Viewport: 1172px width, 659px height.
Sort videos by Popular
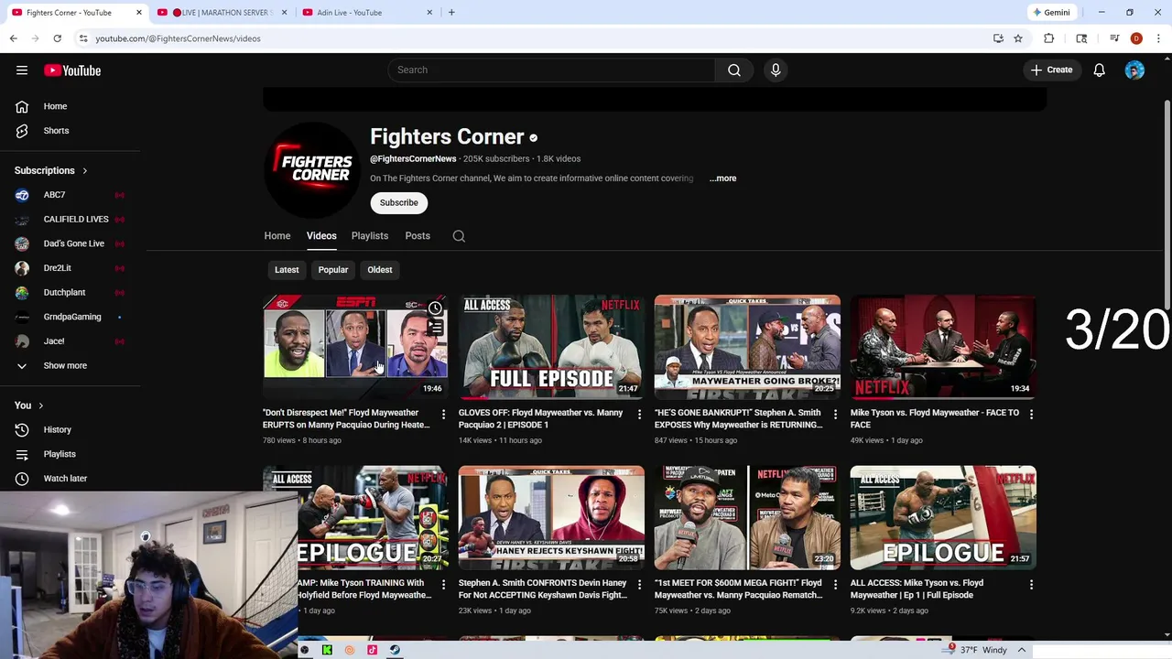click(x=333, y=270)
